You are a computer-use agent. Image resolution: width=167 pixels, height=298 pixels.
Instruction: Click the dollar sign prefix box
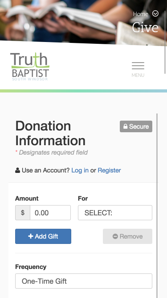23,213
